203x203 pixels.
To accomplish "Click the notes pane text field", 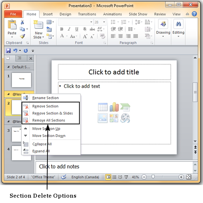I will click(x=114, y=167).
